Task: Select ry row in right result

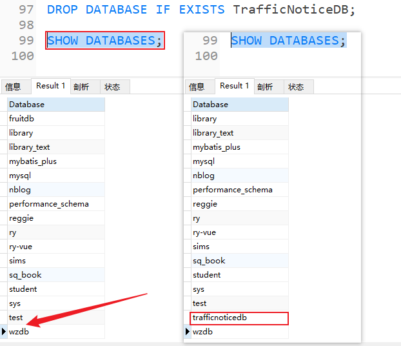Action: (240, 218)
